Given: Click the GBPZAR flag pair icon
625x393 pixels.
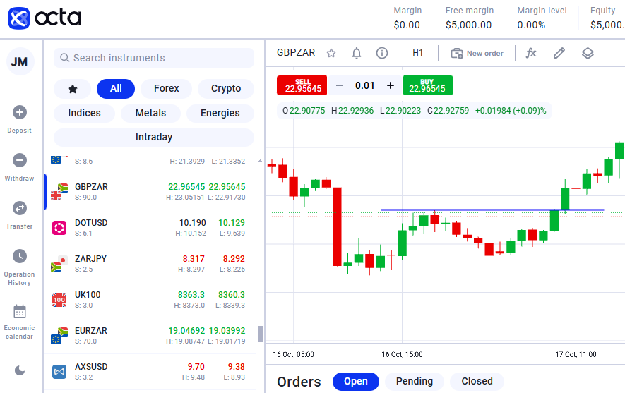Looking at the screenshot, I should (59, 192).
